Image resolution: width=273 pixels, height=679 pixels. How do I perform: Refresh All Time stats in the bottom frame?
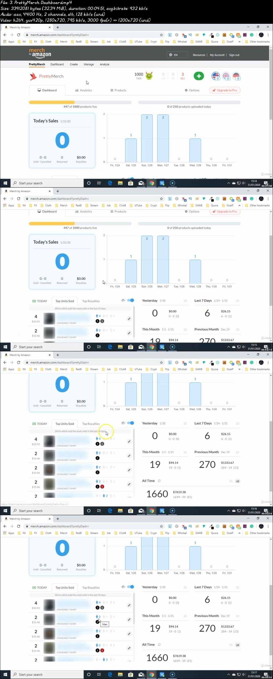(159, 645)
